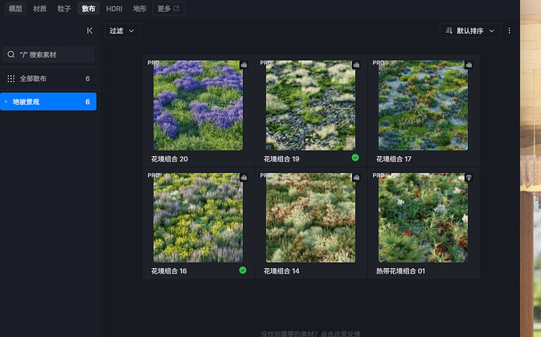Switch to the HDRI tab
The image size is (541, 337).
(x=114, y=9)
